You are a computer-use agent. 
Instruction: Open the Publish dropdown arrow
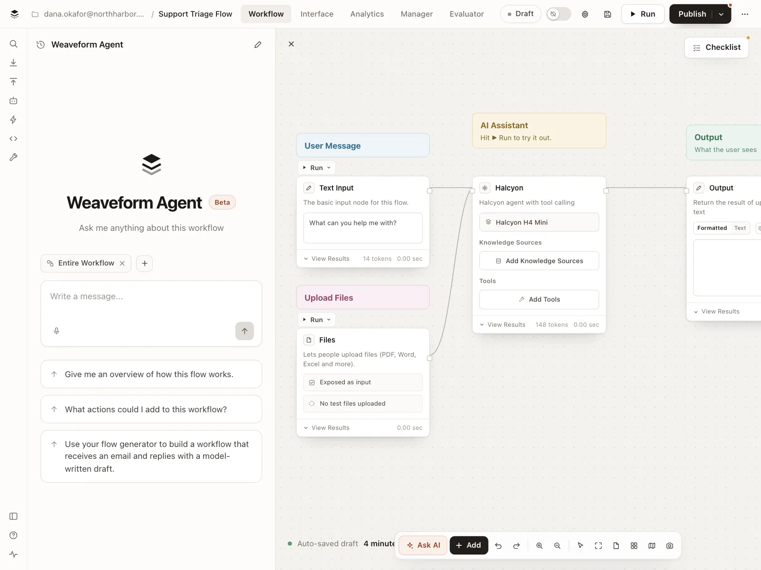click(x=721, y=14)
